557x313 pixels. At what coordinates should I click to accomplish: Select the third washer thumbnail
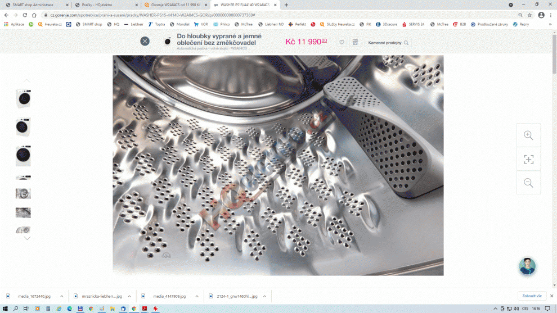pos(23,156)
